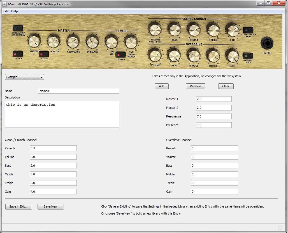Click Overdrive Channel Middle field
288x233 pixels.
point(215,174)
